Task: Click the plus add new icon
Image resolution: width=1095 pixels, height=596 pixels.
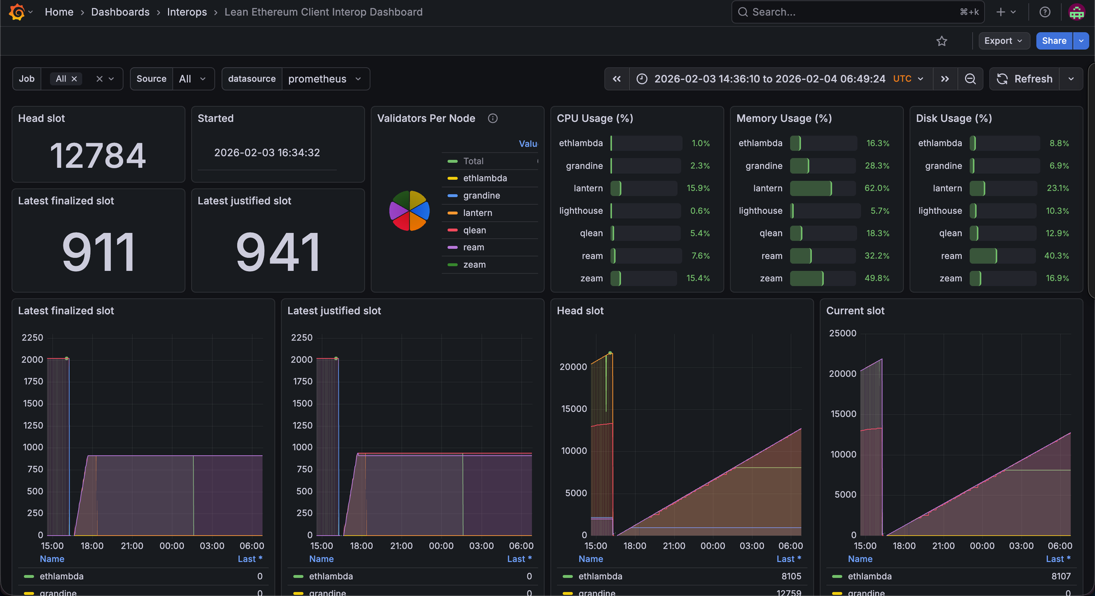Action: (x=1001, y=12)
